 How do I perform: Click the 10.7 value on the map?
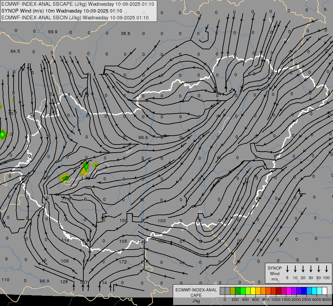click(13, 114)
